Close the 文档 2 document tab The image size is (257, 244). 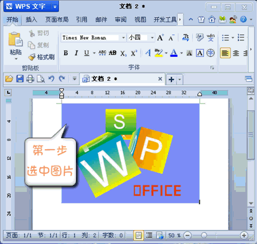(x=160, y=79)
